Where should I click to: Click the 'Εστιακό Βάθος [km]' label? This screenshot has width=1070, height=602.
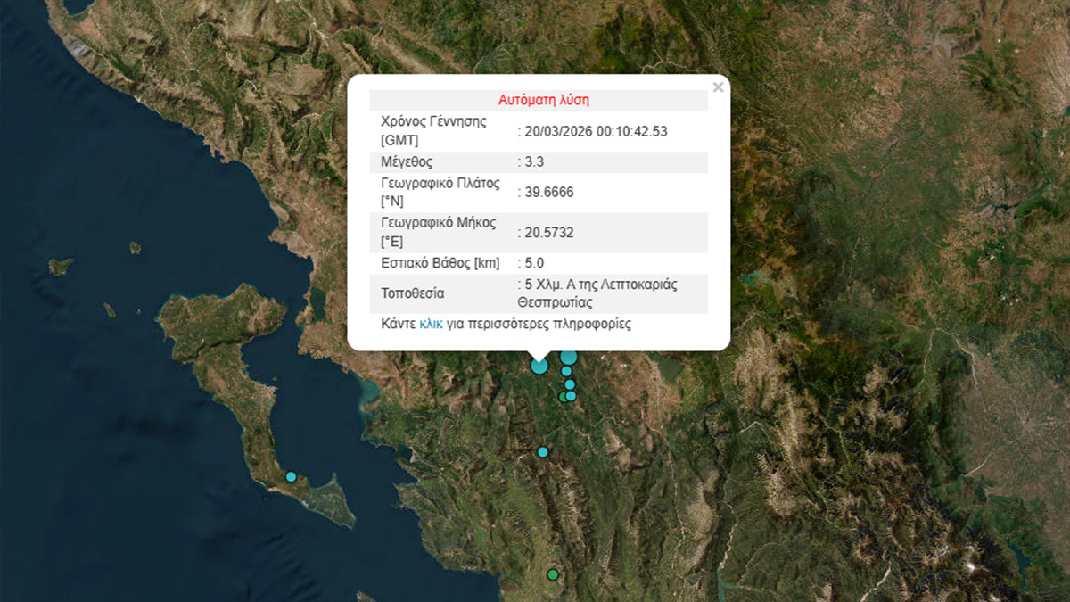[440, 263]
